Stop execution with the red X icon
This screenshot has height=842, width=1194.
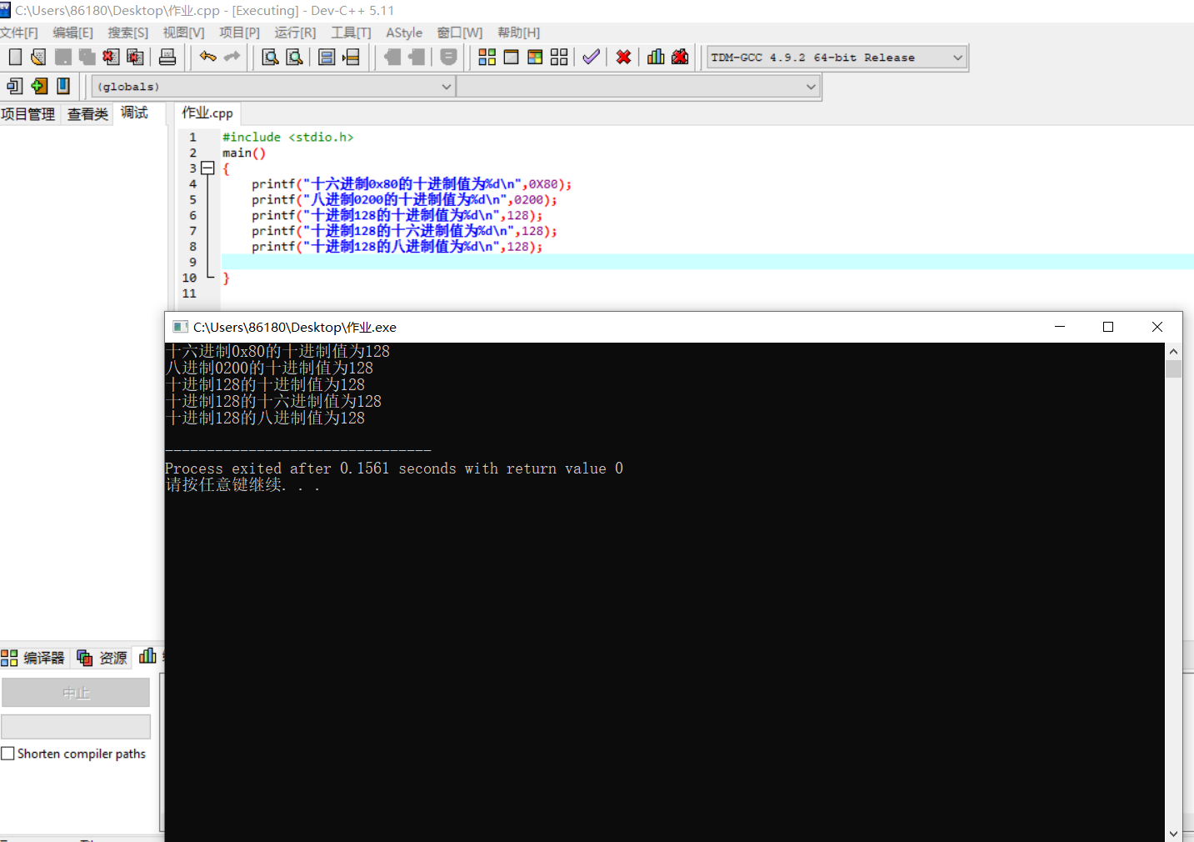click(x=623, y=57)
